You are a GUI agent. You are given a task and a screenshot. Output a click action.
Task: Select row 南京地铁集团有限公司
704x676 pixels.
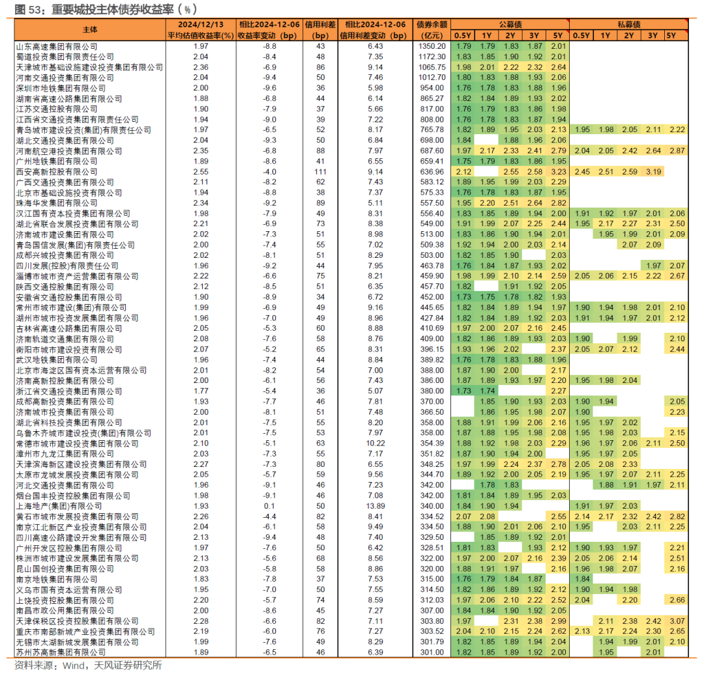[x=351, y=579]
